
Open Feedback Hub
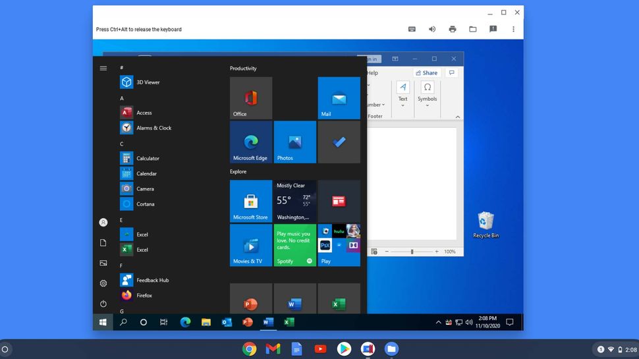(x=144, y=281)
